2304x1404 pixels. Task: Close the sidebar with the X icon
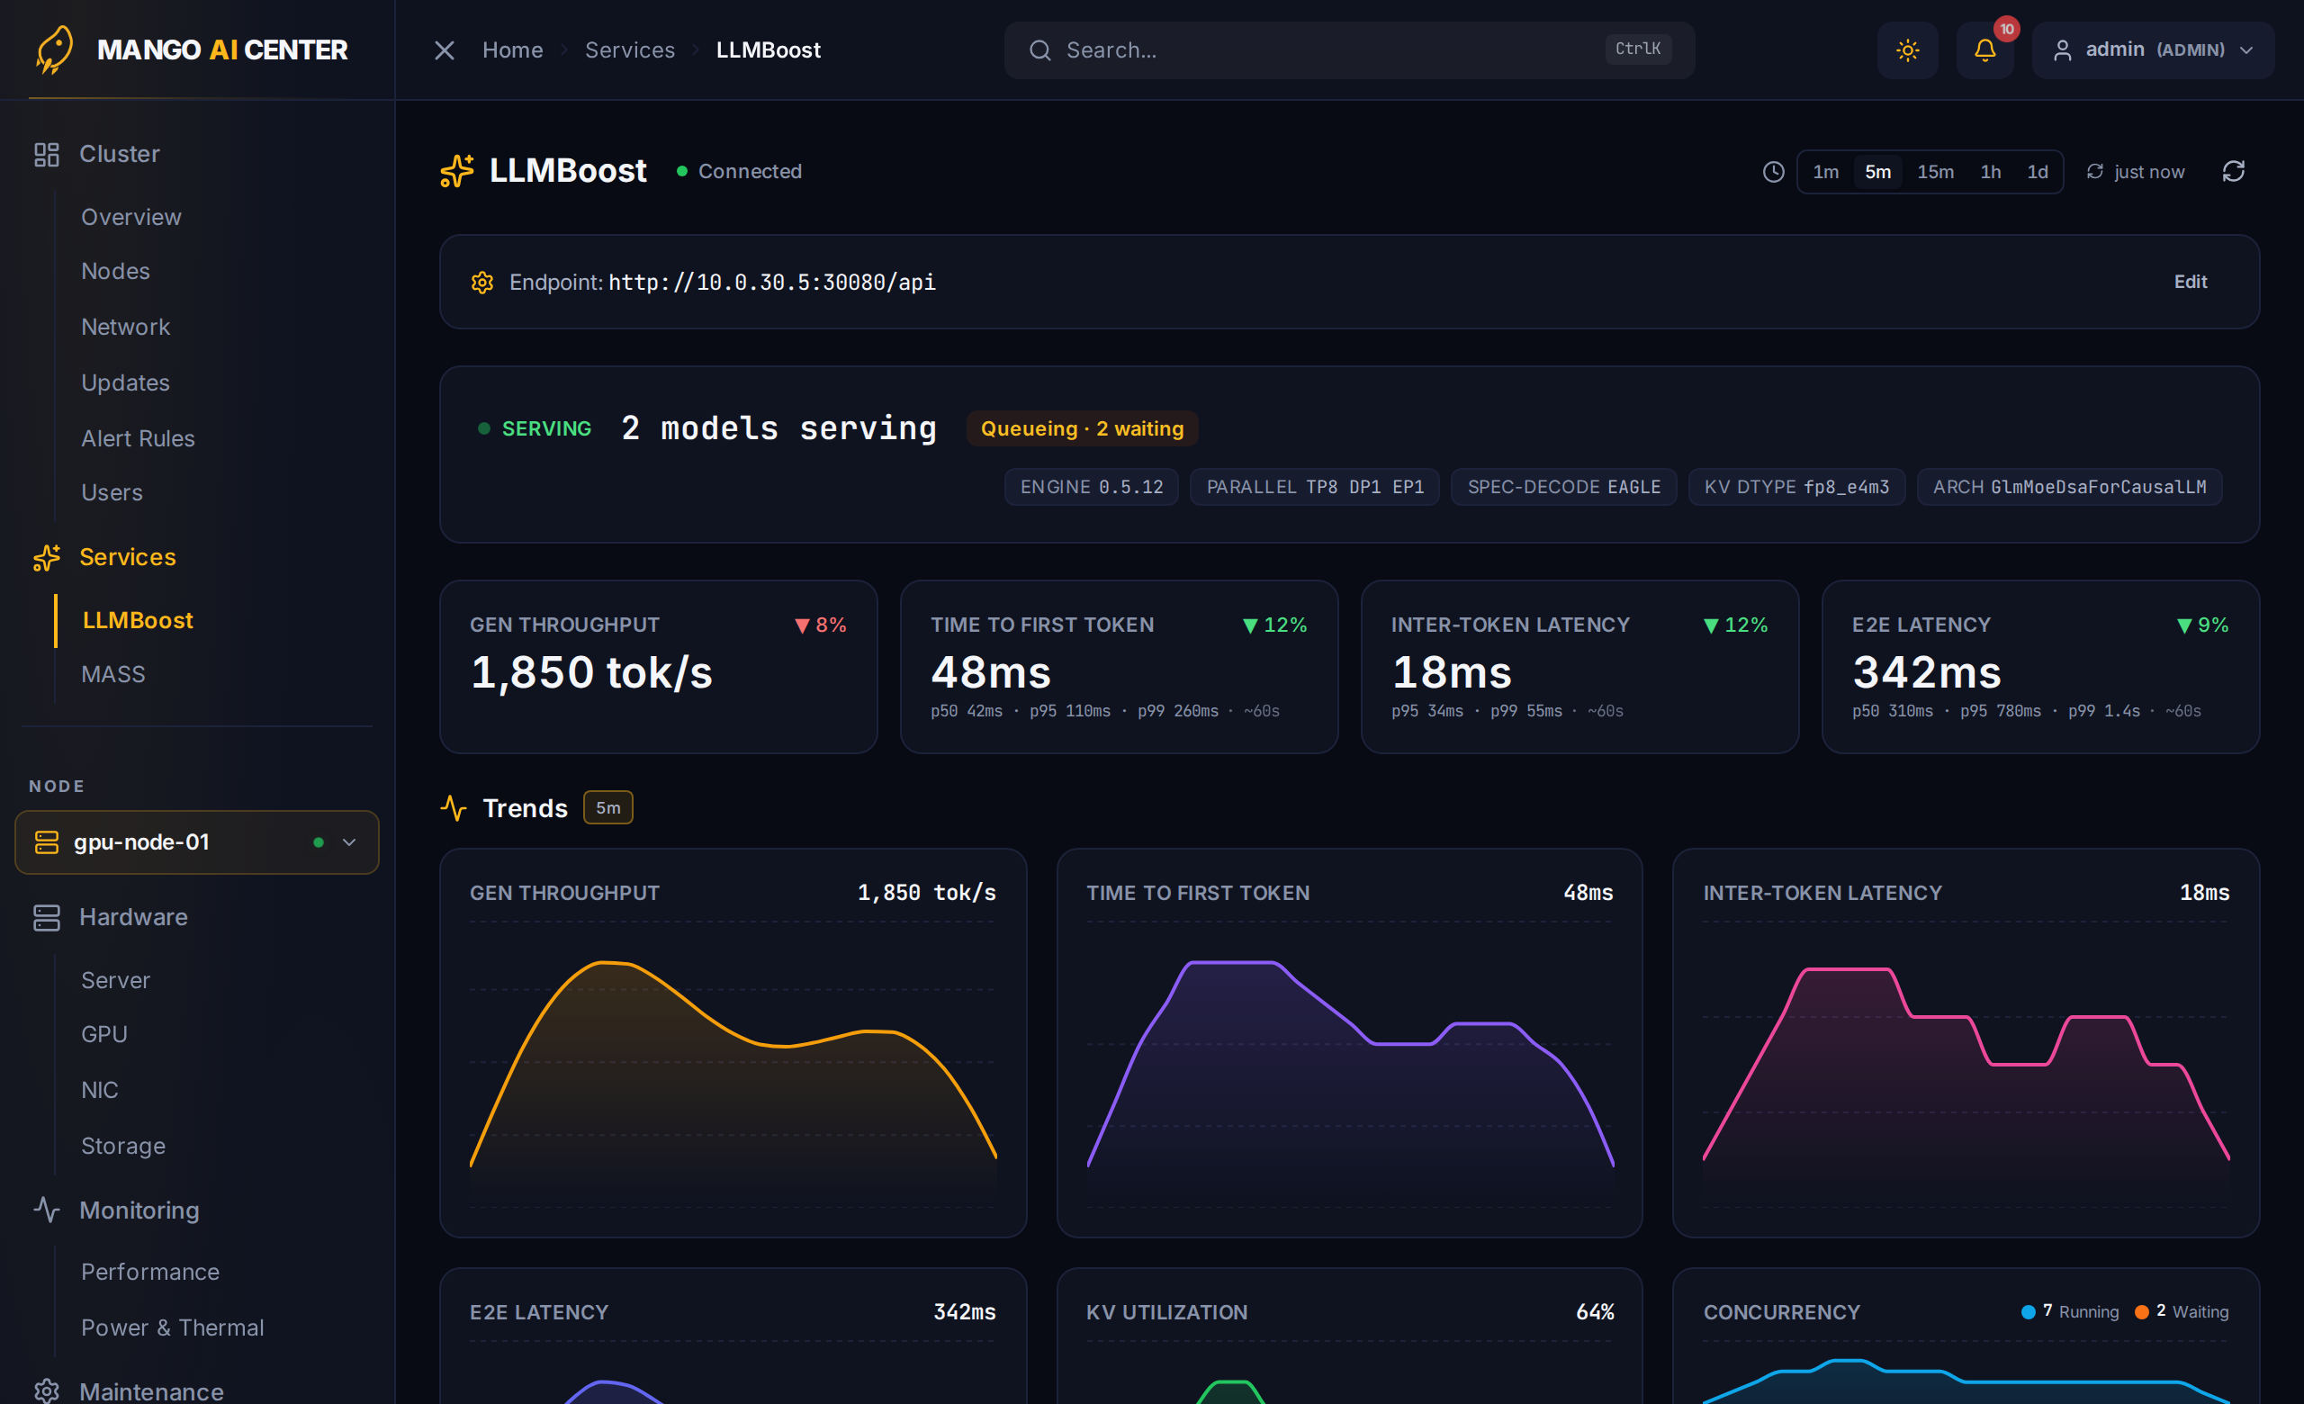tap(445, 50)
